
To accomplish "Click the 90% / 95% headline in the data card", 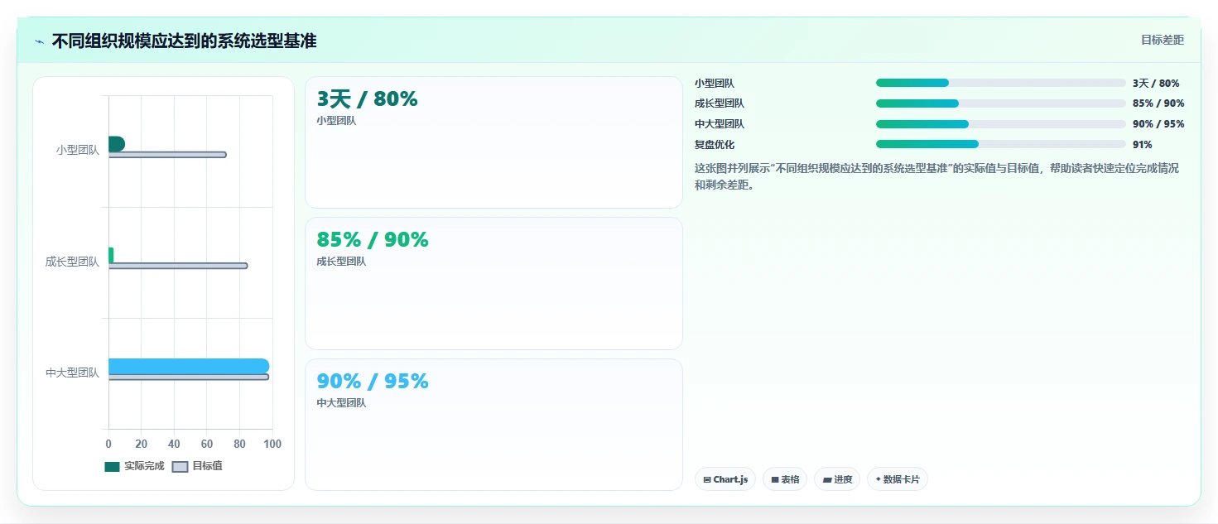I will pos(373,381).
